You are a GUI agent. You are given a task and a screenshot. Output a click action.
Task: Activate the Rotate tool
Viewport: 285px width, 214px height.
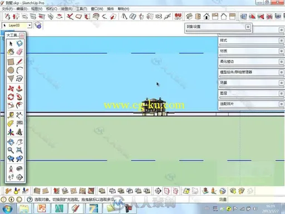point(11,97)
